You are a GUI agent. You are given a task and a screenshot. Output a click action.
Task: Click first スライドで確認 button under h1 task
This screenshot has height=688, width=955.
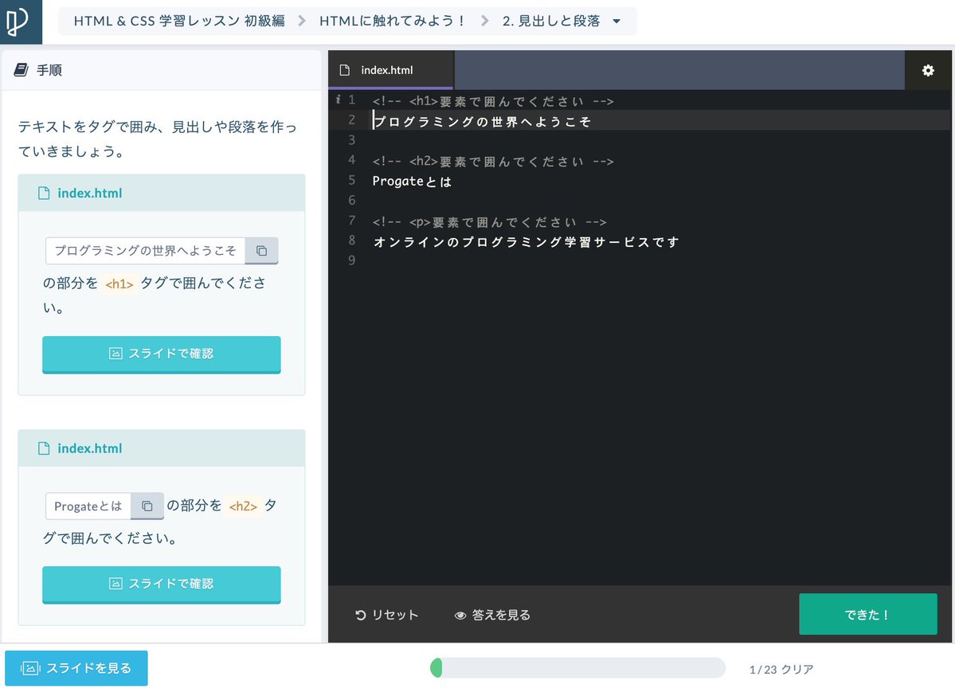[162, 354]
